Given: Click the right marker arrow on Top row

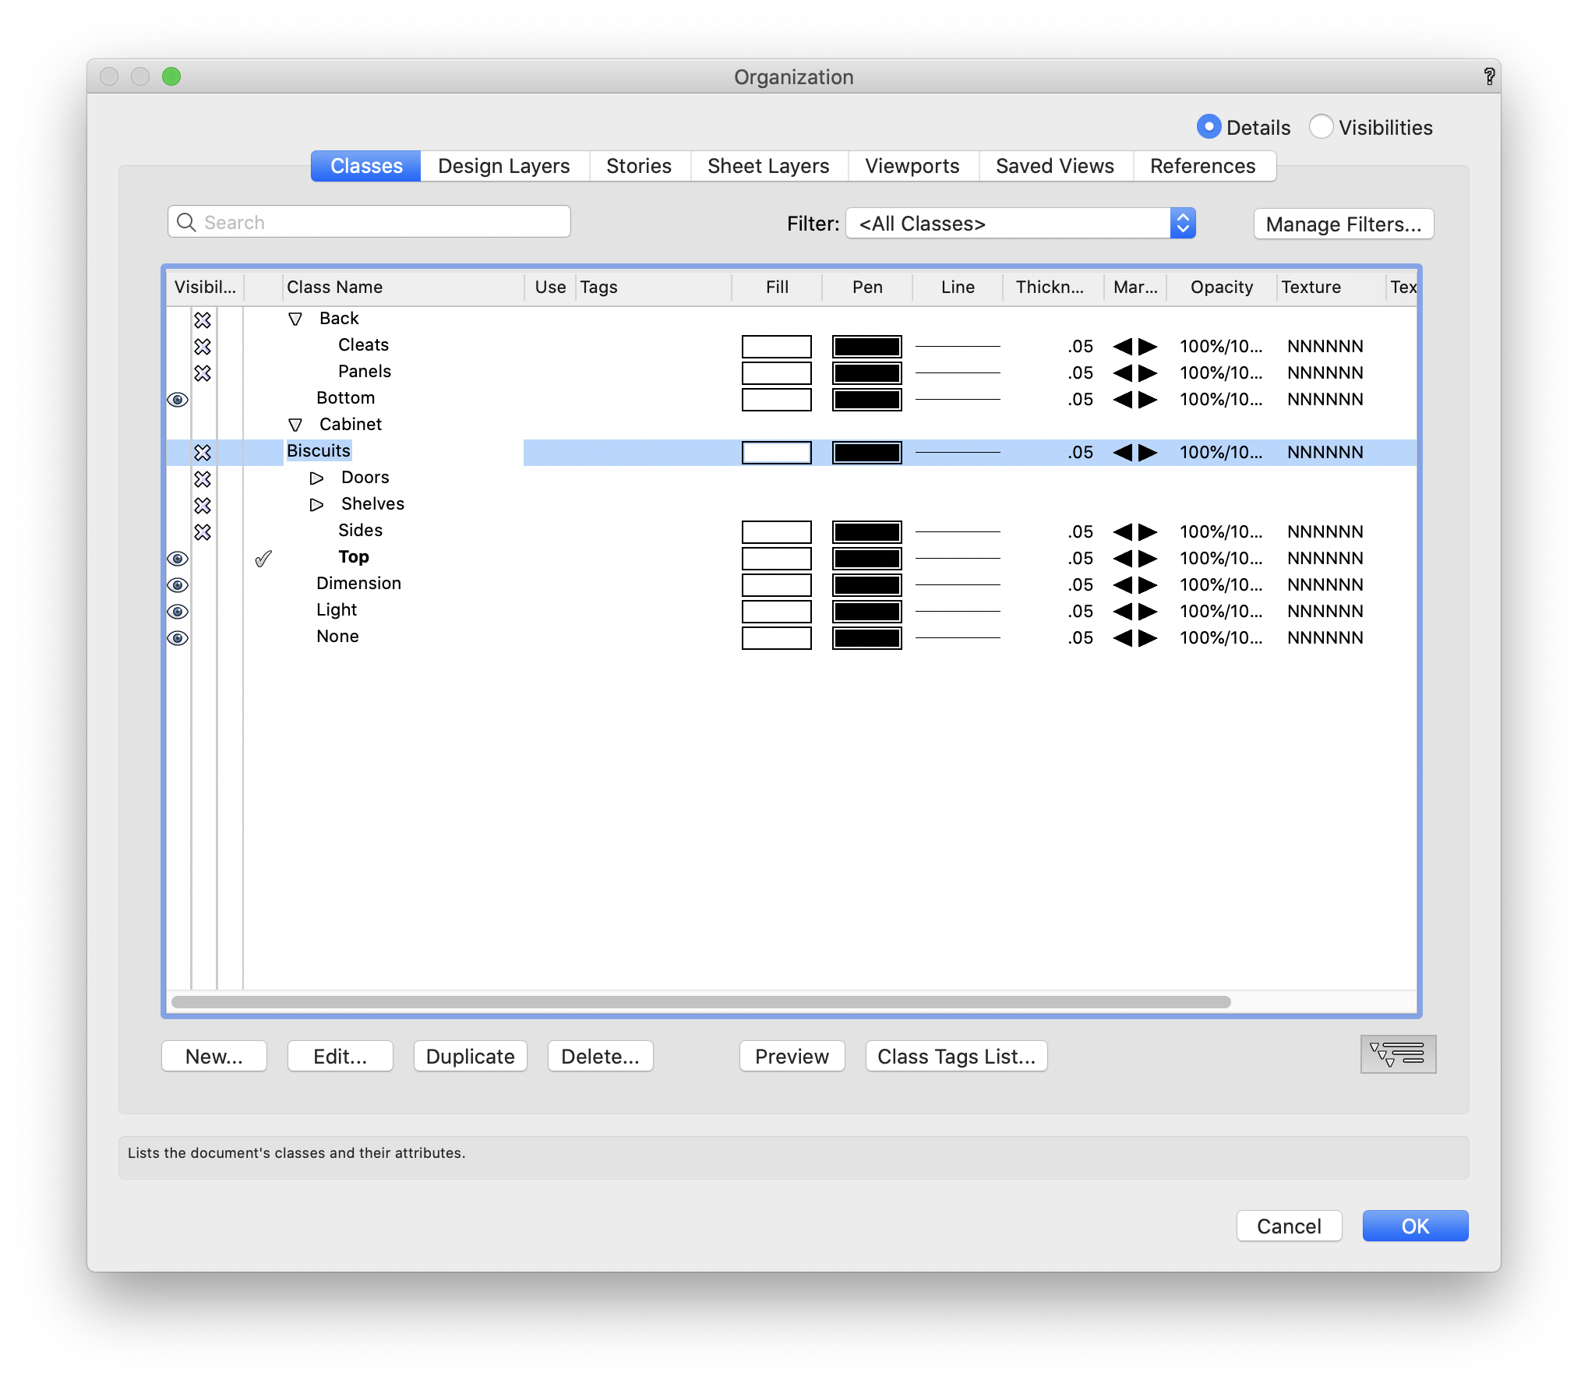Looking at the screenshot, I should (1146, 558).
